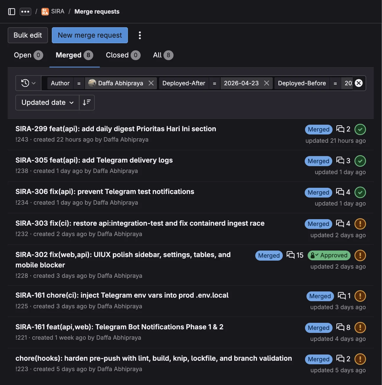
Task: Open SIRA-299 daily digest merge request
Action: click(116, 129)
